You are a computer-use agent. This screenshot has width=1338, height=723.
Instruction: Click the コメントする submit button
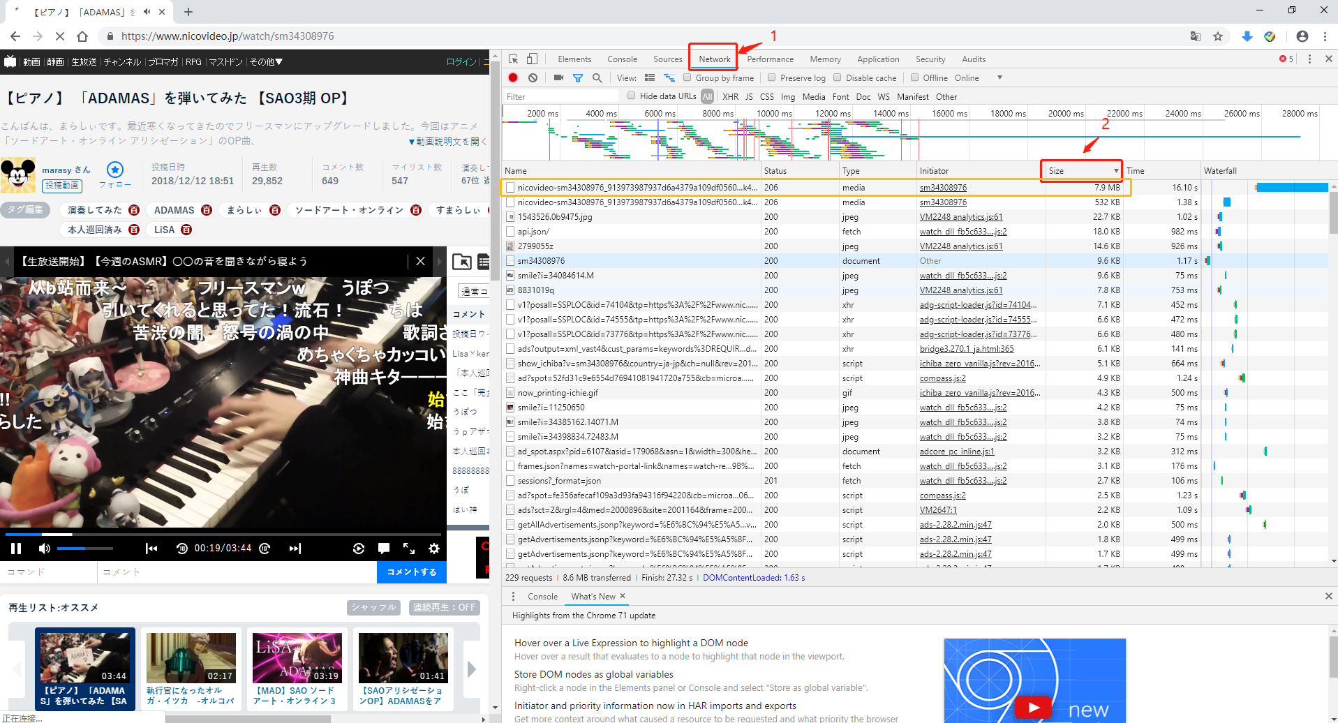point(412,572)
